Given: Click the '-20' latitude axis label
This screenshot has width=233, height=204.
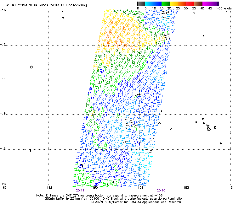Looking at the screenshot, I should click(3, 184).
